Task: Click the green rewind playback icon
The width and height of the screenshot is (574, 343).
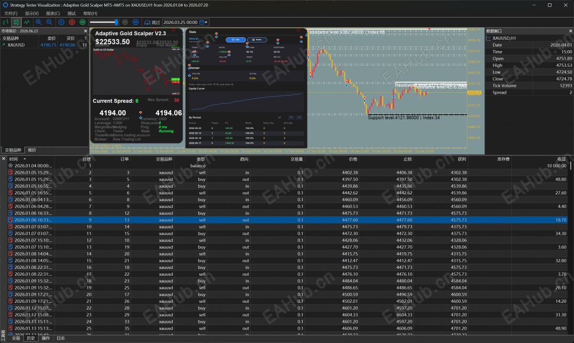Action: (x=82, y=22)
